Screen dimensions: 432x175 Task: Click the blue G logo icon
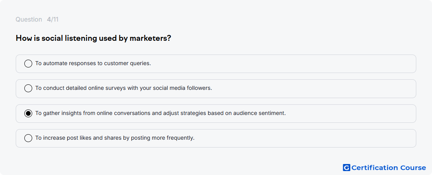coord(346,168)
